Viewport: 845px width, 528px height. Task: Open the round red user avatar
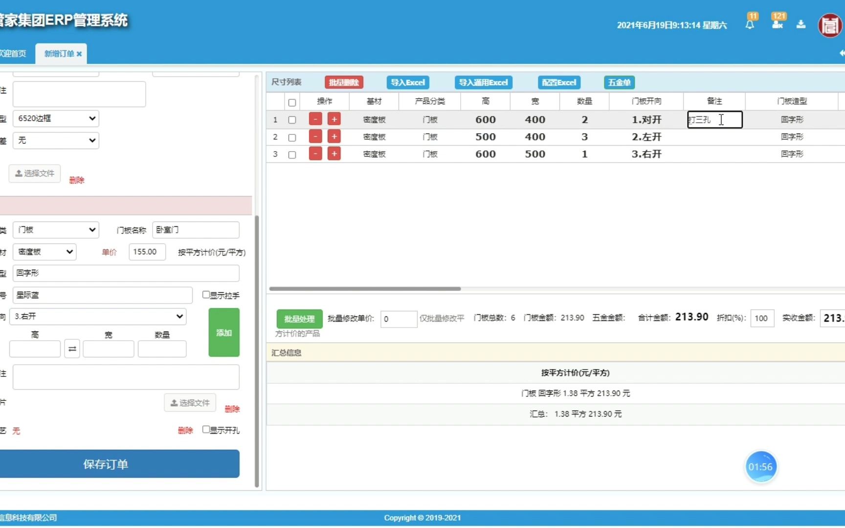tap(830, 25)
